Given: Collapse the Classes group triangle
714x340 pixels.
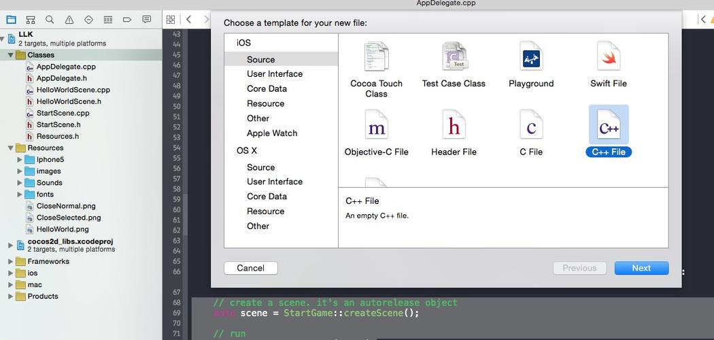Looking at the screenshot, I should coord(10,55).
